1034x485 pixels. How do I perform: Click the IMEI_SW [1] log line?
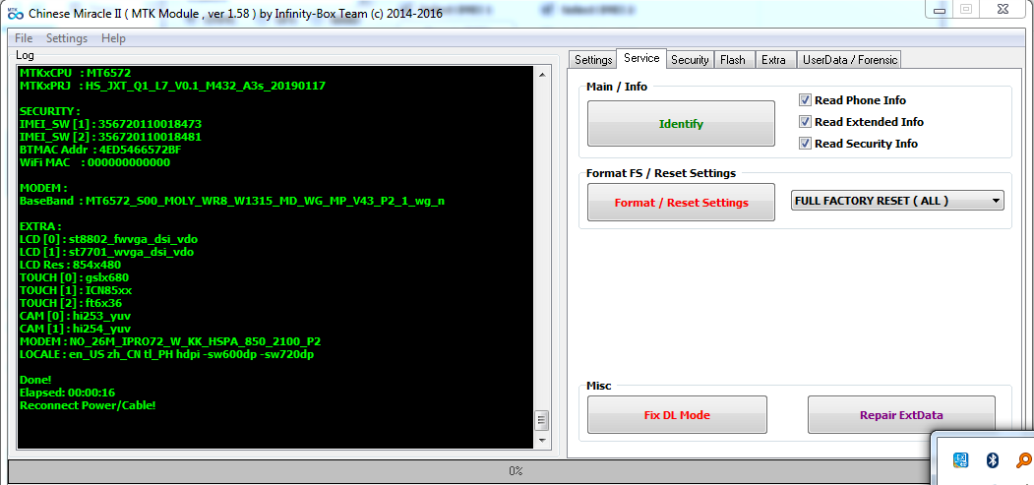[x=110, y=124]
